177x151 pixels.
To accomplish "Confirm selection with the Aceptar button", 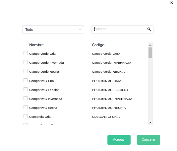I will coord(119,140).
